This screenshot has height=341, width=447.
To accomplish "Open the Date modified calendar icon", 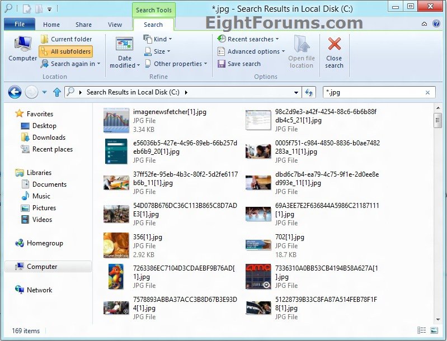I will click(x=124, y=45).
